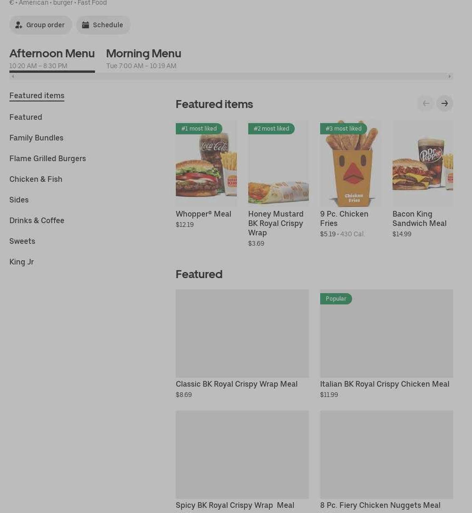Click the left arrow of the menu scrollbar
Screen dimensions: 472x513
(13, 76)
